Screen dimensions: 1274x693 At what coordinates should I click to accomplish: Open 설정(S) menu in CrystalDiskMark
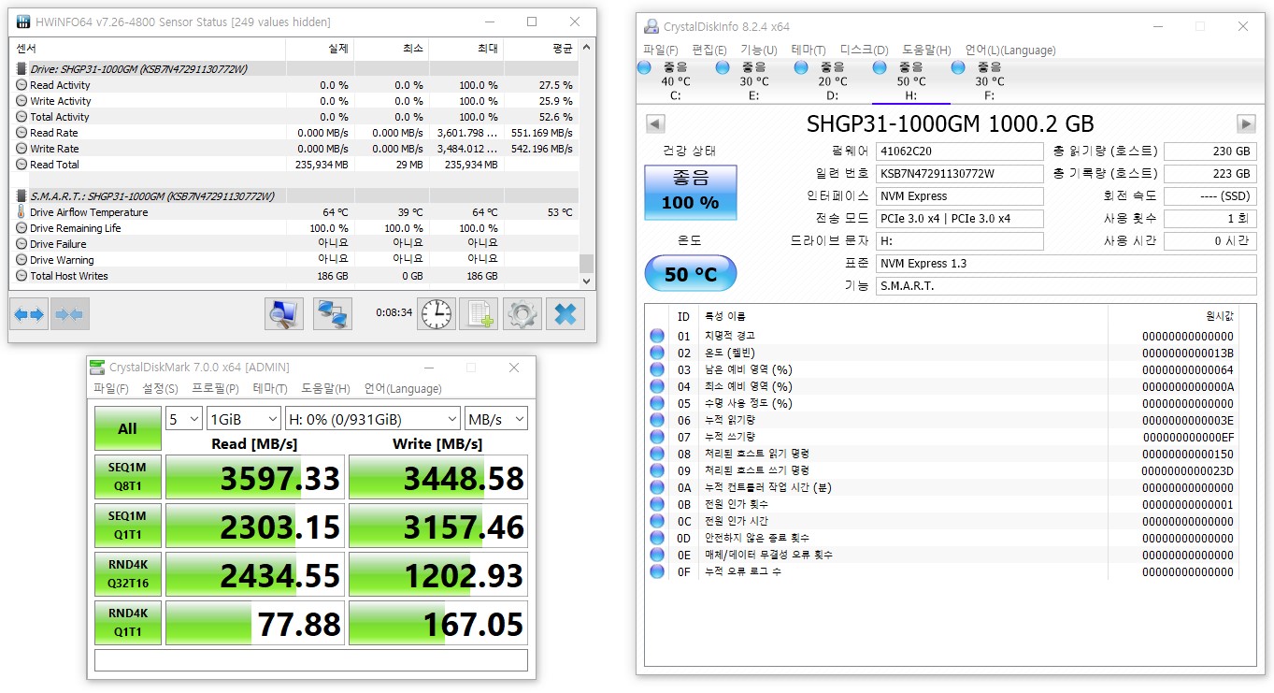(161, 389)
